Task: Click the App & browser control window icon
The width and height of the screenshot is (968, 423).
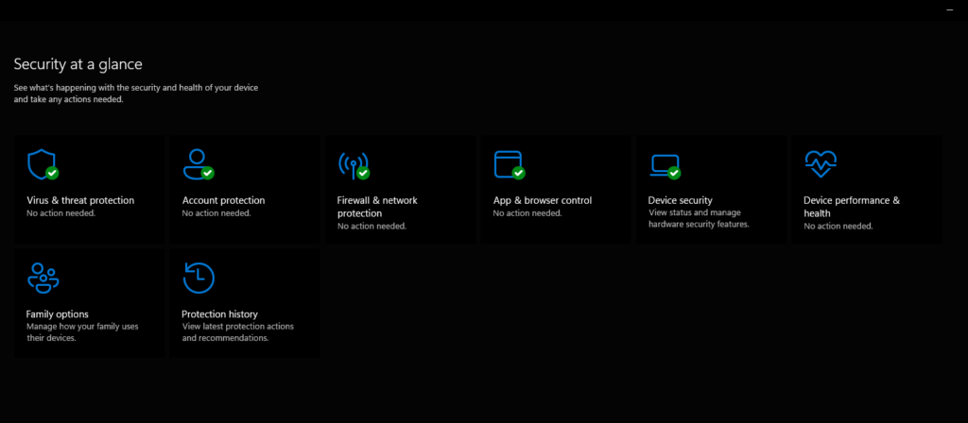Action: [x=508, y=164]
